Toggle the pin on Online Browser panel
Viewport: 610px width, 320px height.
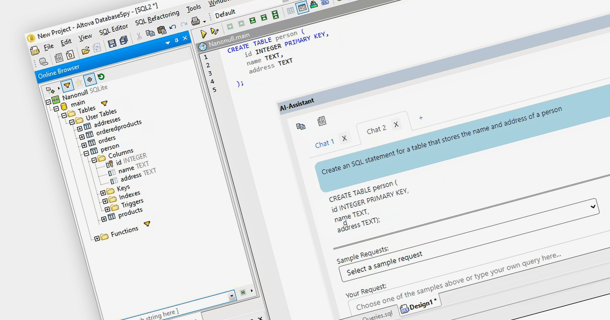176,40
